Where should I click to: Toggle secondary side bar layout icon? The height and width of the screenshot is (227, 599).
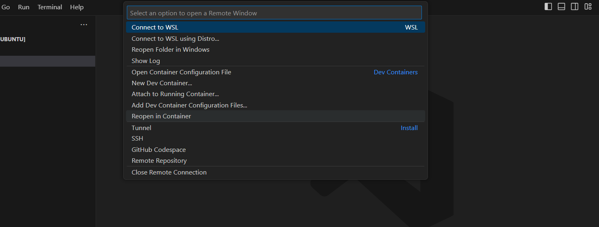(x=575, y=6)
